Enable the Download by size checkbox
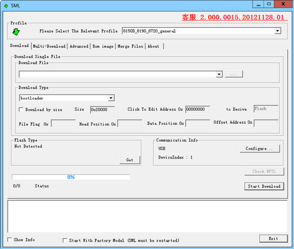The image size is (294, 249). (21, 110)
